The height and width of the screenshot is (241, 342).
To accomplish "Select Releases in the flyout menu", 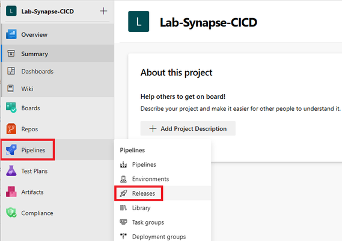I will 144,193.
